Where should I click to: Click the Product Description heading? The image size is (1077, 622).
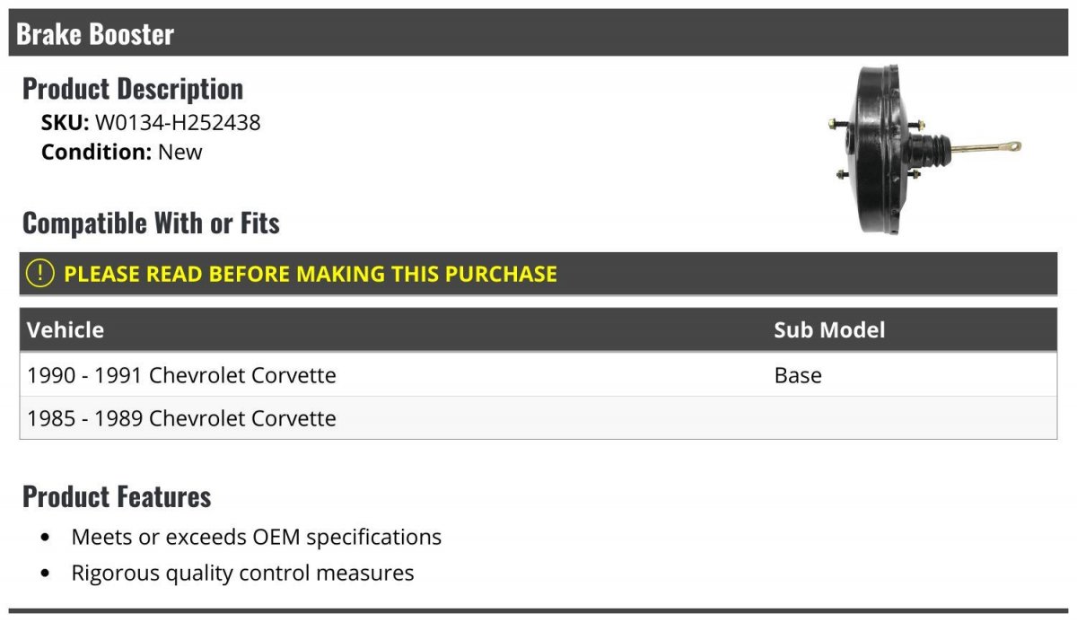coord(133,88)
